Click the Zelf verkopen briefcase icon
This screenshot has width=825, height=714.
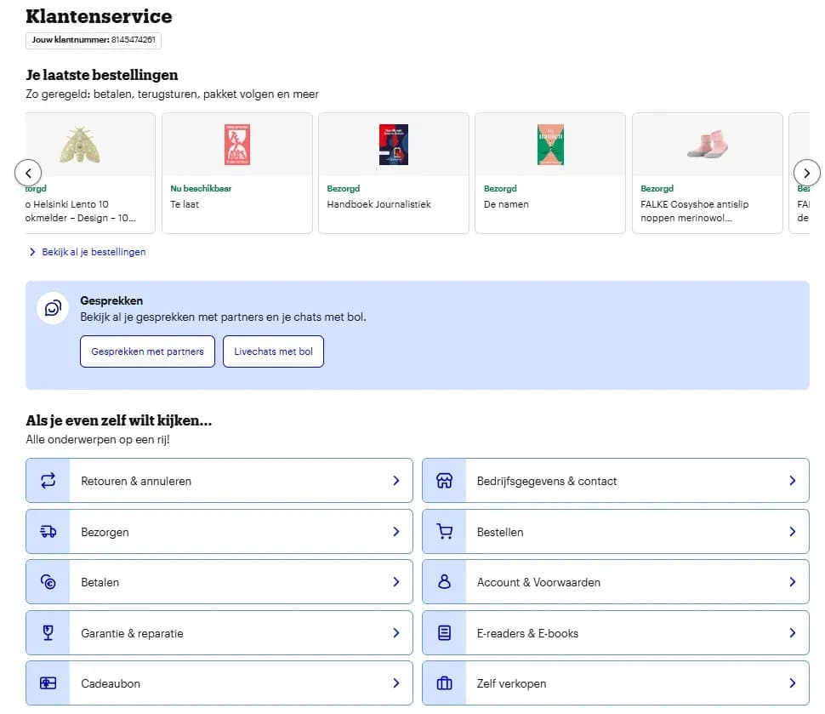click(444, 683)
